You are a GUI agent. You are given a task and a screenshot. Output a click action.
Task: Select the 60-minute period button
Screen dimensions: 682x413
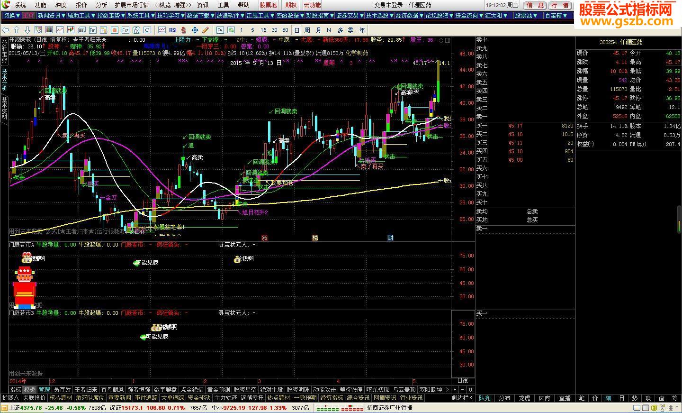[285, 30]
